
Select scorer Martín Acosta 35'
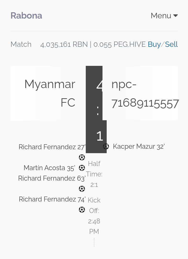[x=49, y=168]
